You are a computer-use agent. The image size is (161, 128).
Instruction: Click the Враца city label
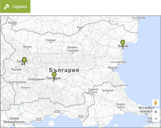click(x=27, y=47)
